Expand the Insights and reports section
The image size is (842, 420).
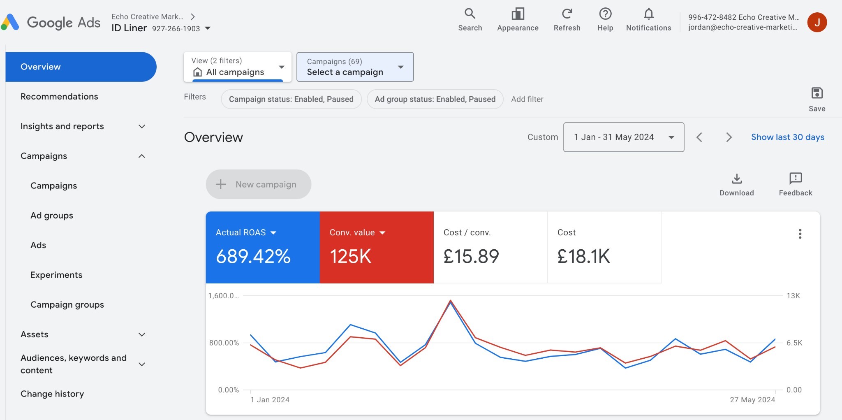point(142,126)
